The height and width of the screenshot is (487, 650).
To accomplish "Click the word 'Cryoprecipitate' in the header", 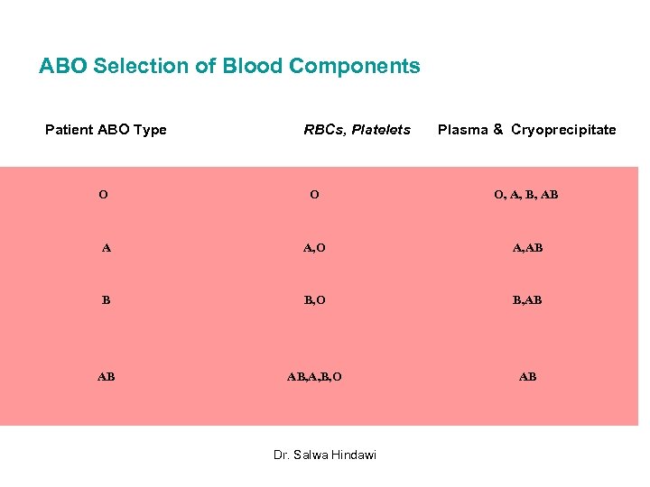I will tap(563, 130).
